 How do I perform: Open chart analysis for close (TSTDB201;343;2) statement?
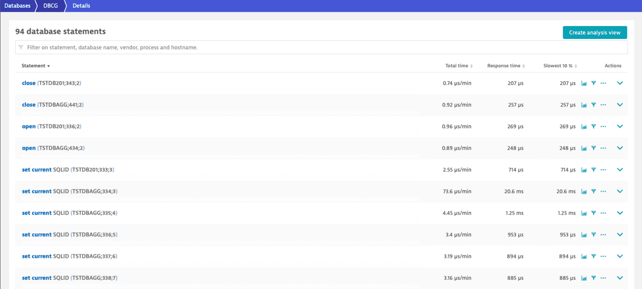[x=584, y=83]
